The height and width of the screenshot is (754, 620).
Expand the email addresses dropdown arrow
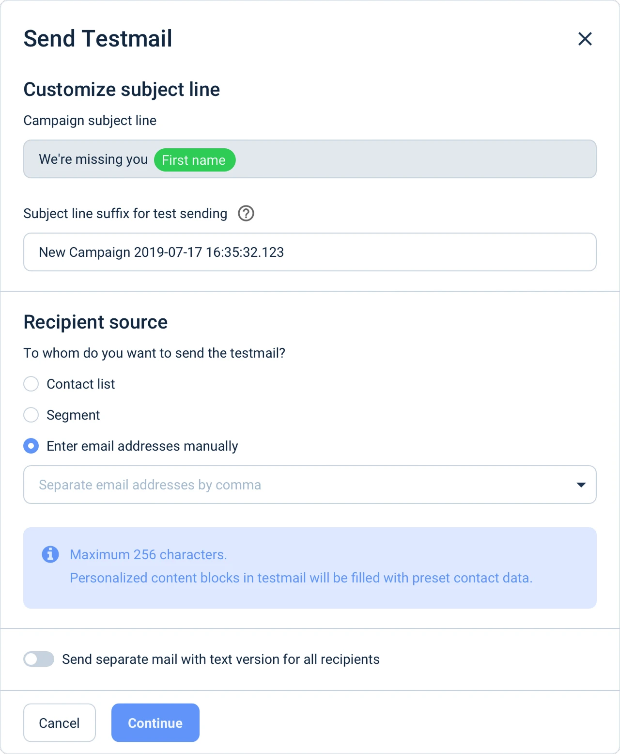(581, 485)
